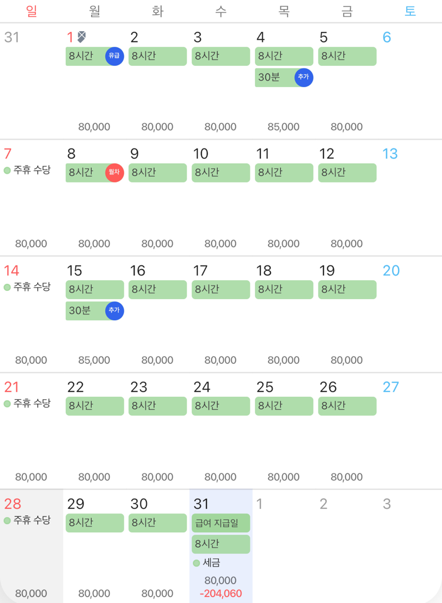The image size is (442, 603).
Task: Open the 8시간 shift on day 24
Action: click(x=220, y=406)
